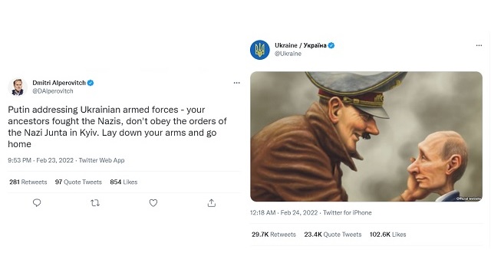This screenshot has width=491, height=279.
Task: View the 29.7K Retweets list
Action: 274,235
